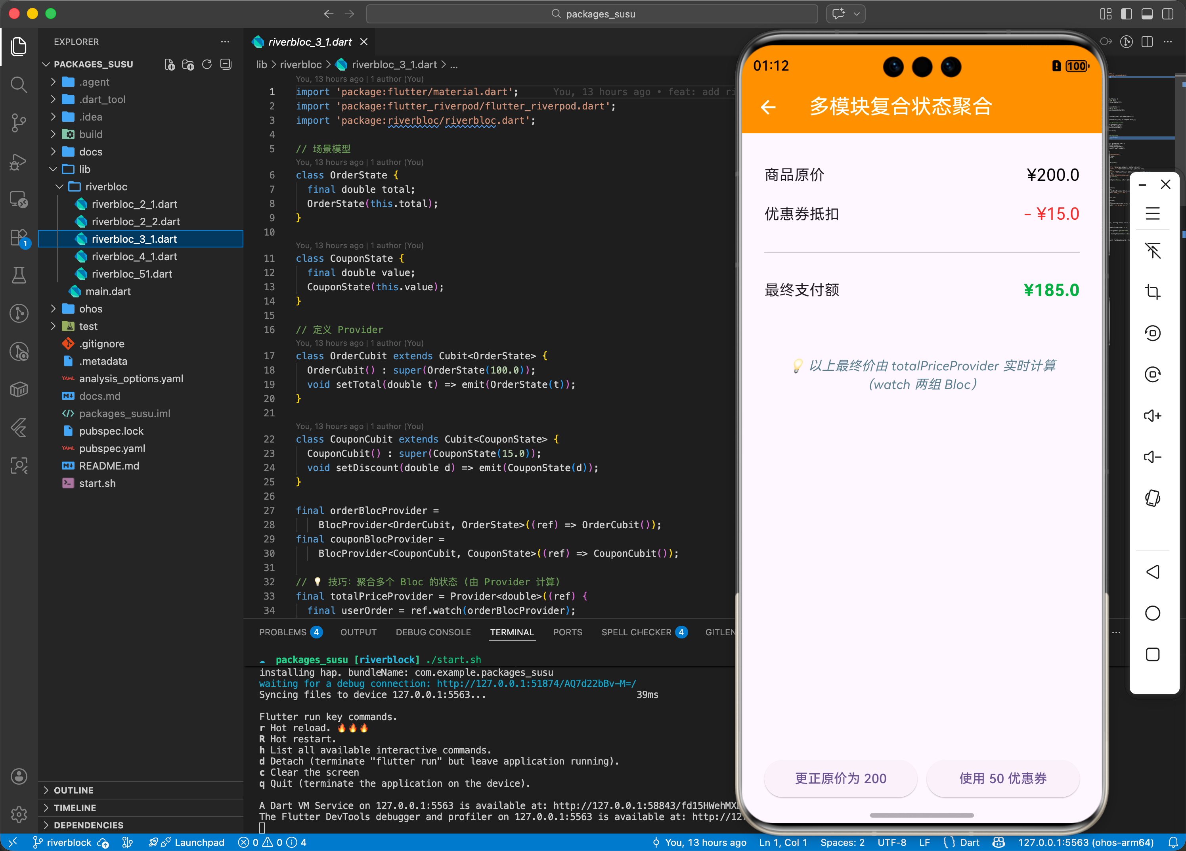Click the New File icon in explorer
Image resolution: width=1186 pixels, height=851 pixels.
[x=169, y=64]
